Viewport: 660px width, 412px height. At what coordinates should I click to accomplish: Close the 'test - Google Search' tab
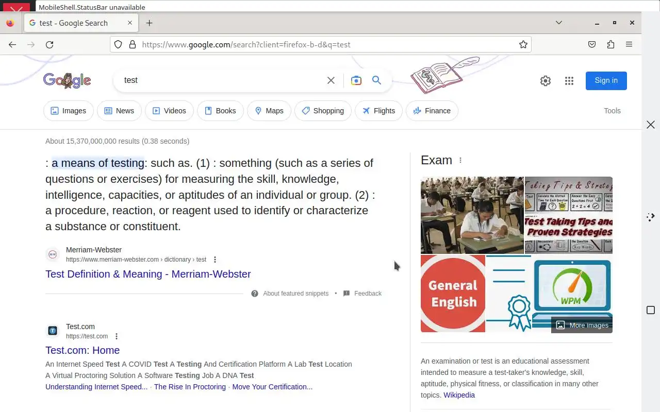[130, 23]
